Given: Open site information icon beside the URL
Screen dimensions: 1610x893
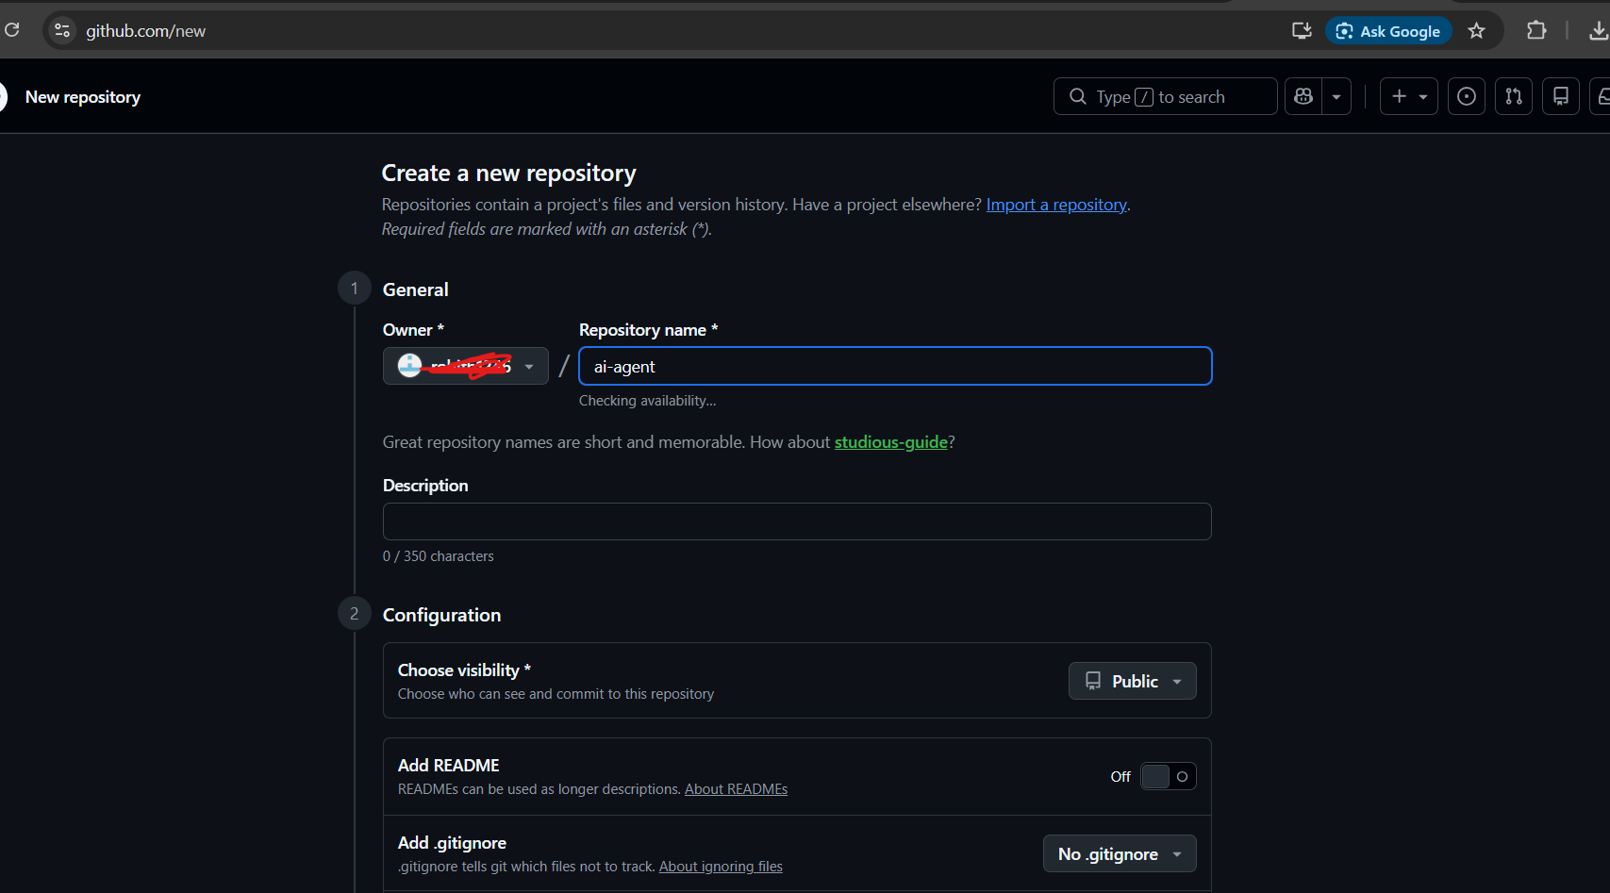Looking at the screenshot, I should tap(62, 30).
